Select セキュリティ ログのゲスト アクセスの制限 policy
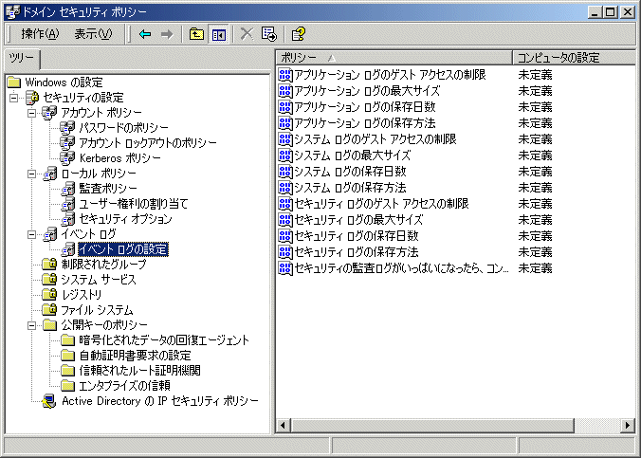 click(x=381, y=204)
